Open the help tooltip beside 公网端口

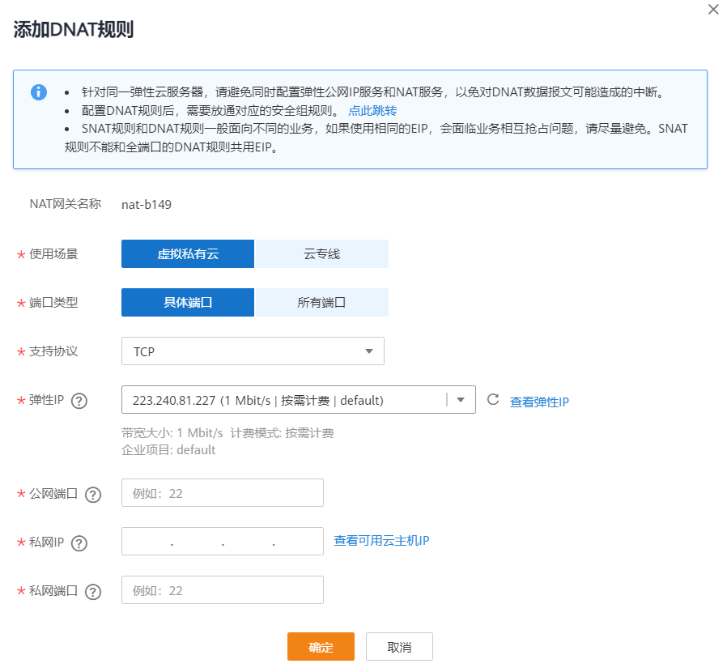pyautogui.click(x=92, y=494)
